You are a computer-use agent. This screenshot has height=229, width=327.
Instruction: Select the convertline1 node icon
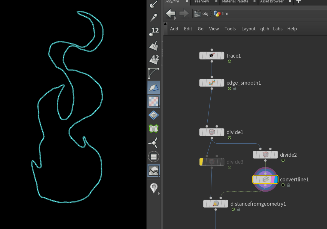coord(265,179)
